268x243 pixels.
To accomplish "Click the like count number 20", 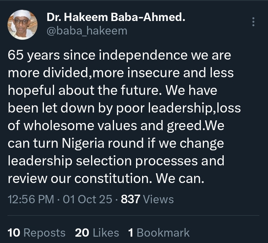I will (82, 233).
